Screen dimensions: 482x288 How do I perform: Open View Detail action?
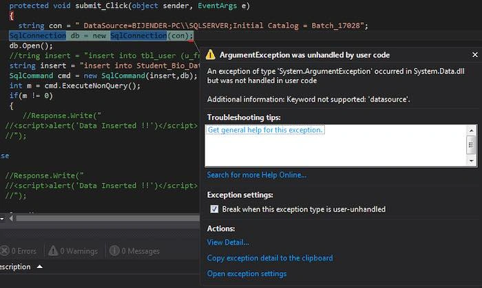tap(228, 243)
